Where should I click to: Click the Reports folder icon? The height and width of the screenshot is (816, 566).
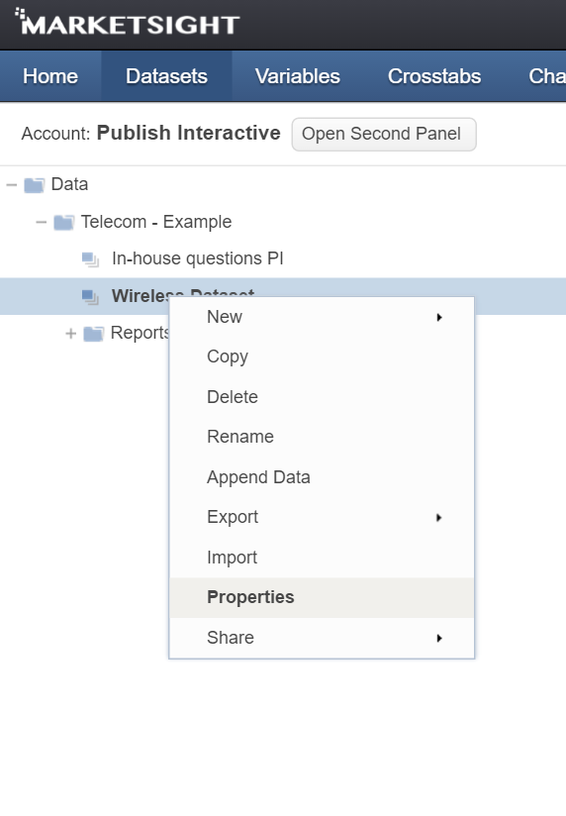94,334
